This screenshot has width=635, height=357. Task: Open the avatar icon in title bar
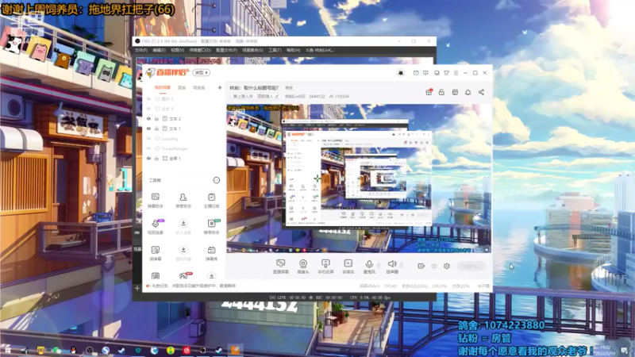[x=401, y=73]
